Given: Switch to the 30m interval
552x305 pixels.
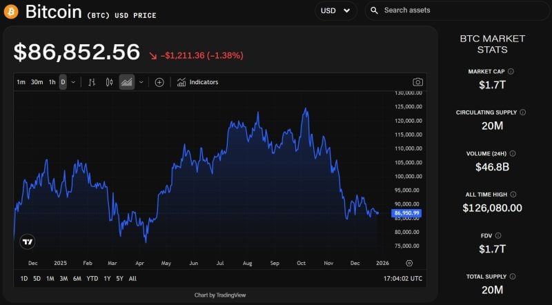Looking at the screenshot, I should pos(37,82).
